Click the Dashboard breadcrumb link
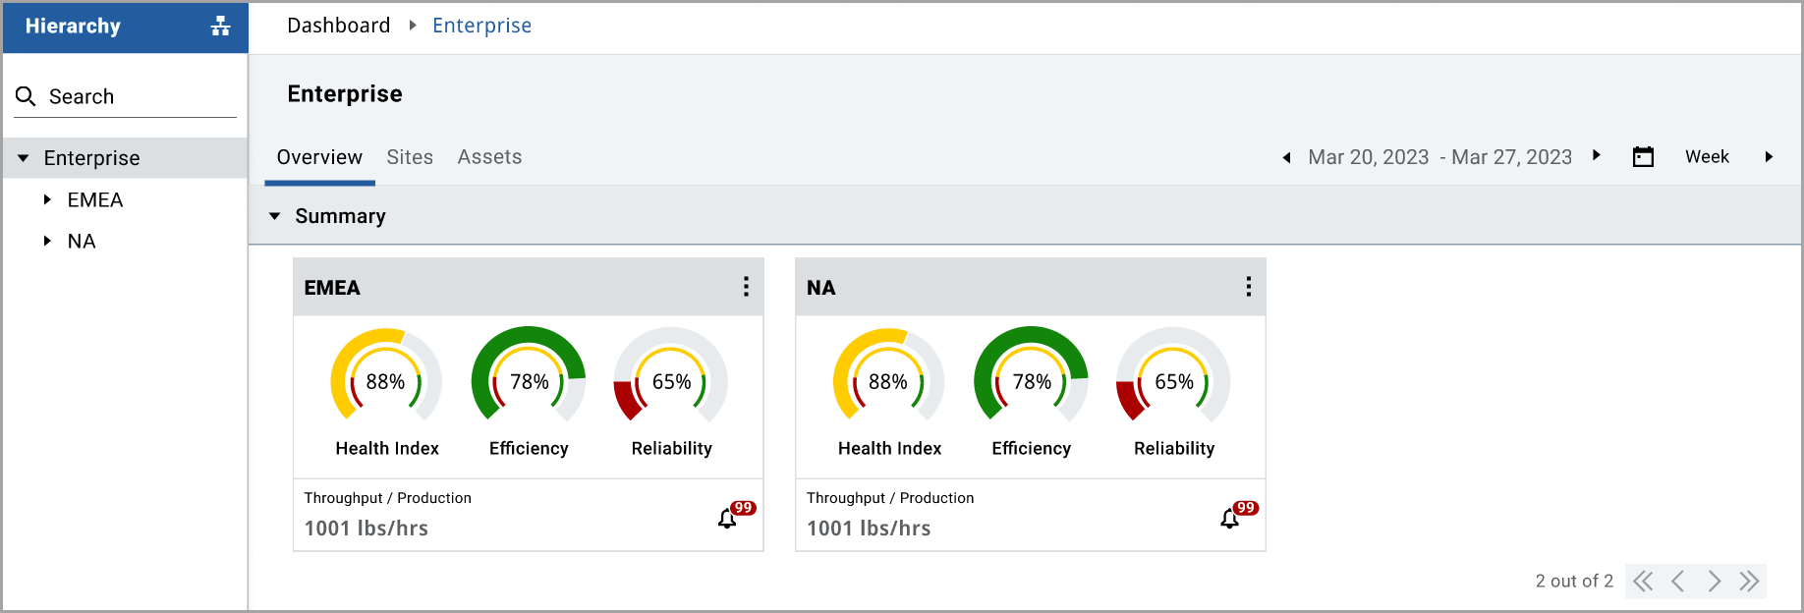This screenshot has height=613, width=1804. pyautogui.click(x=338, y=26)
